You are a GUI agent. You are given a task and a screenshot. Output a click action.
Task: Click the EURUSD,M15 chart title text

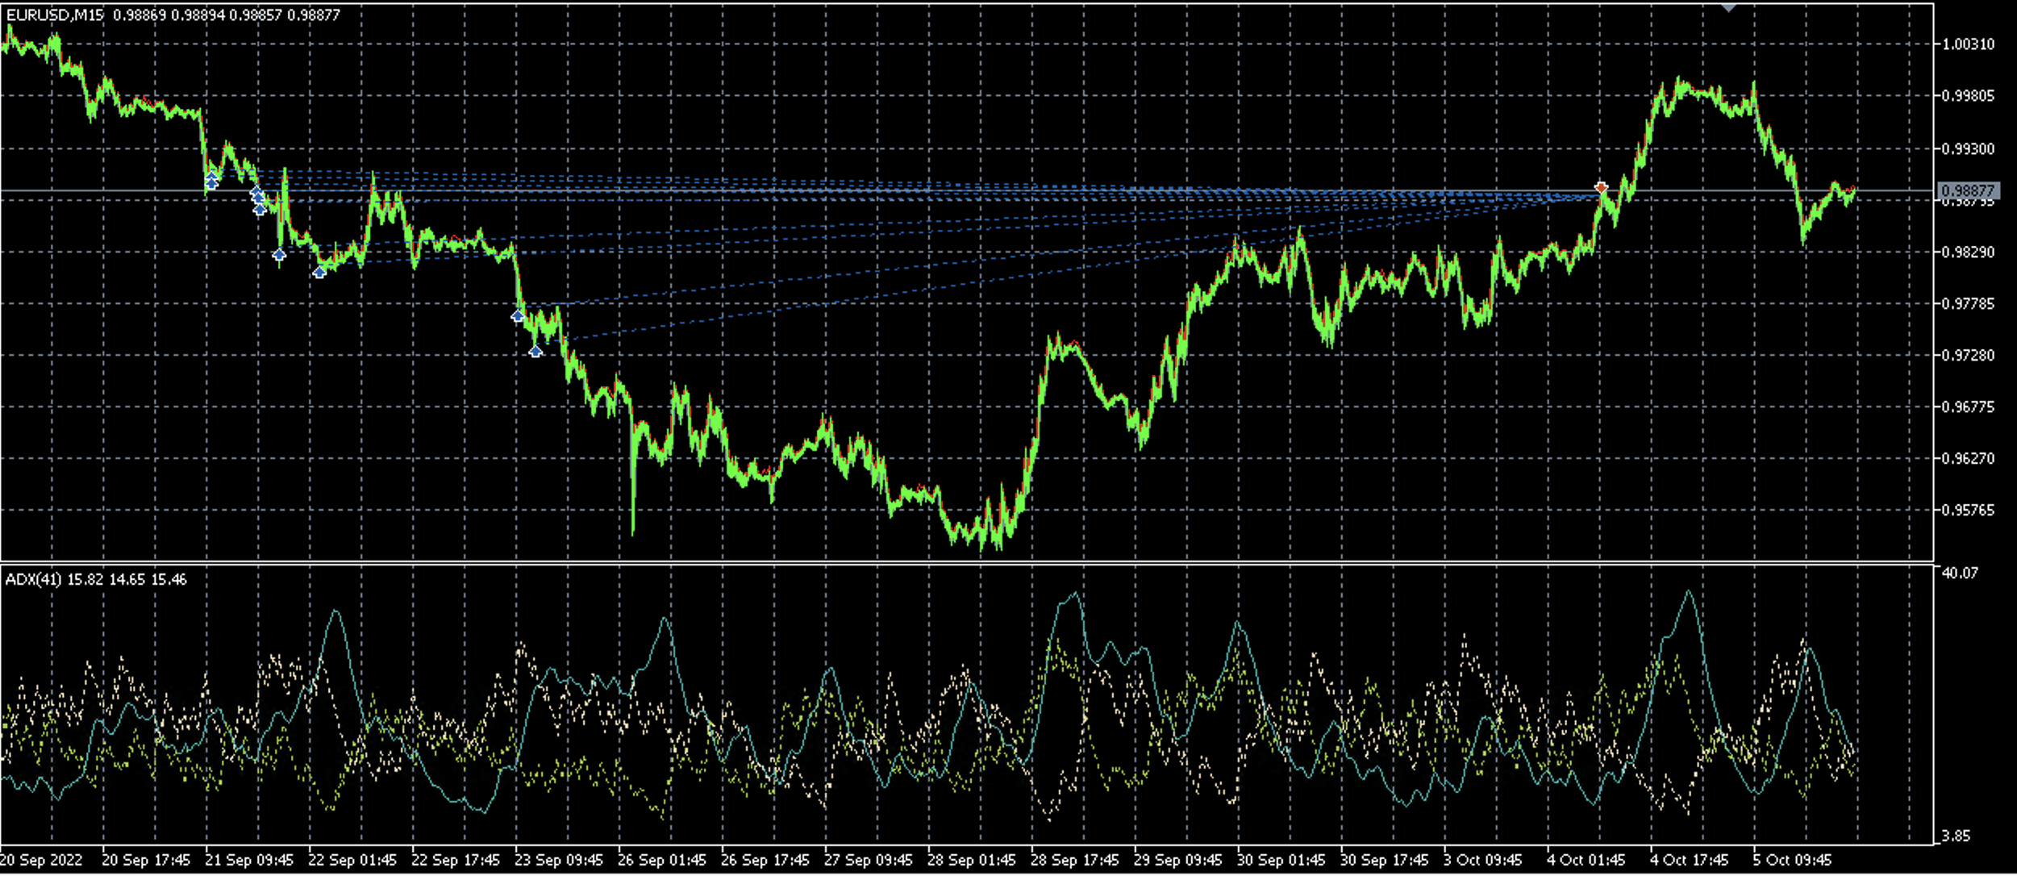[55, 15]
